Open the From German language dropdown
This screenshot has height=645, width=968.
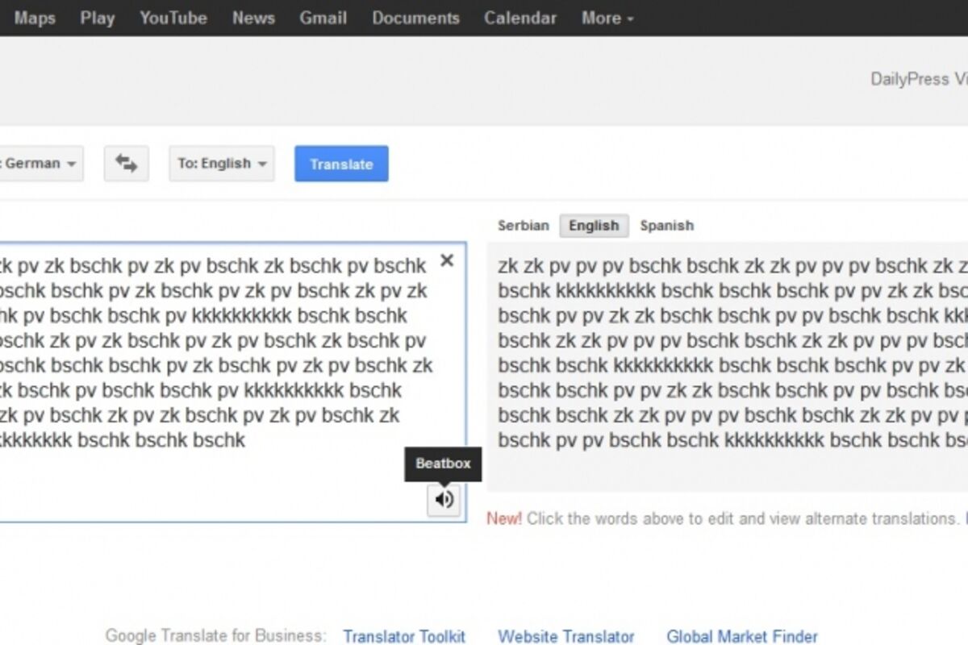tap(40, 164)
